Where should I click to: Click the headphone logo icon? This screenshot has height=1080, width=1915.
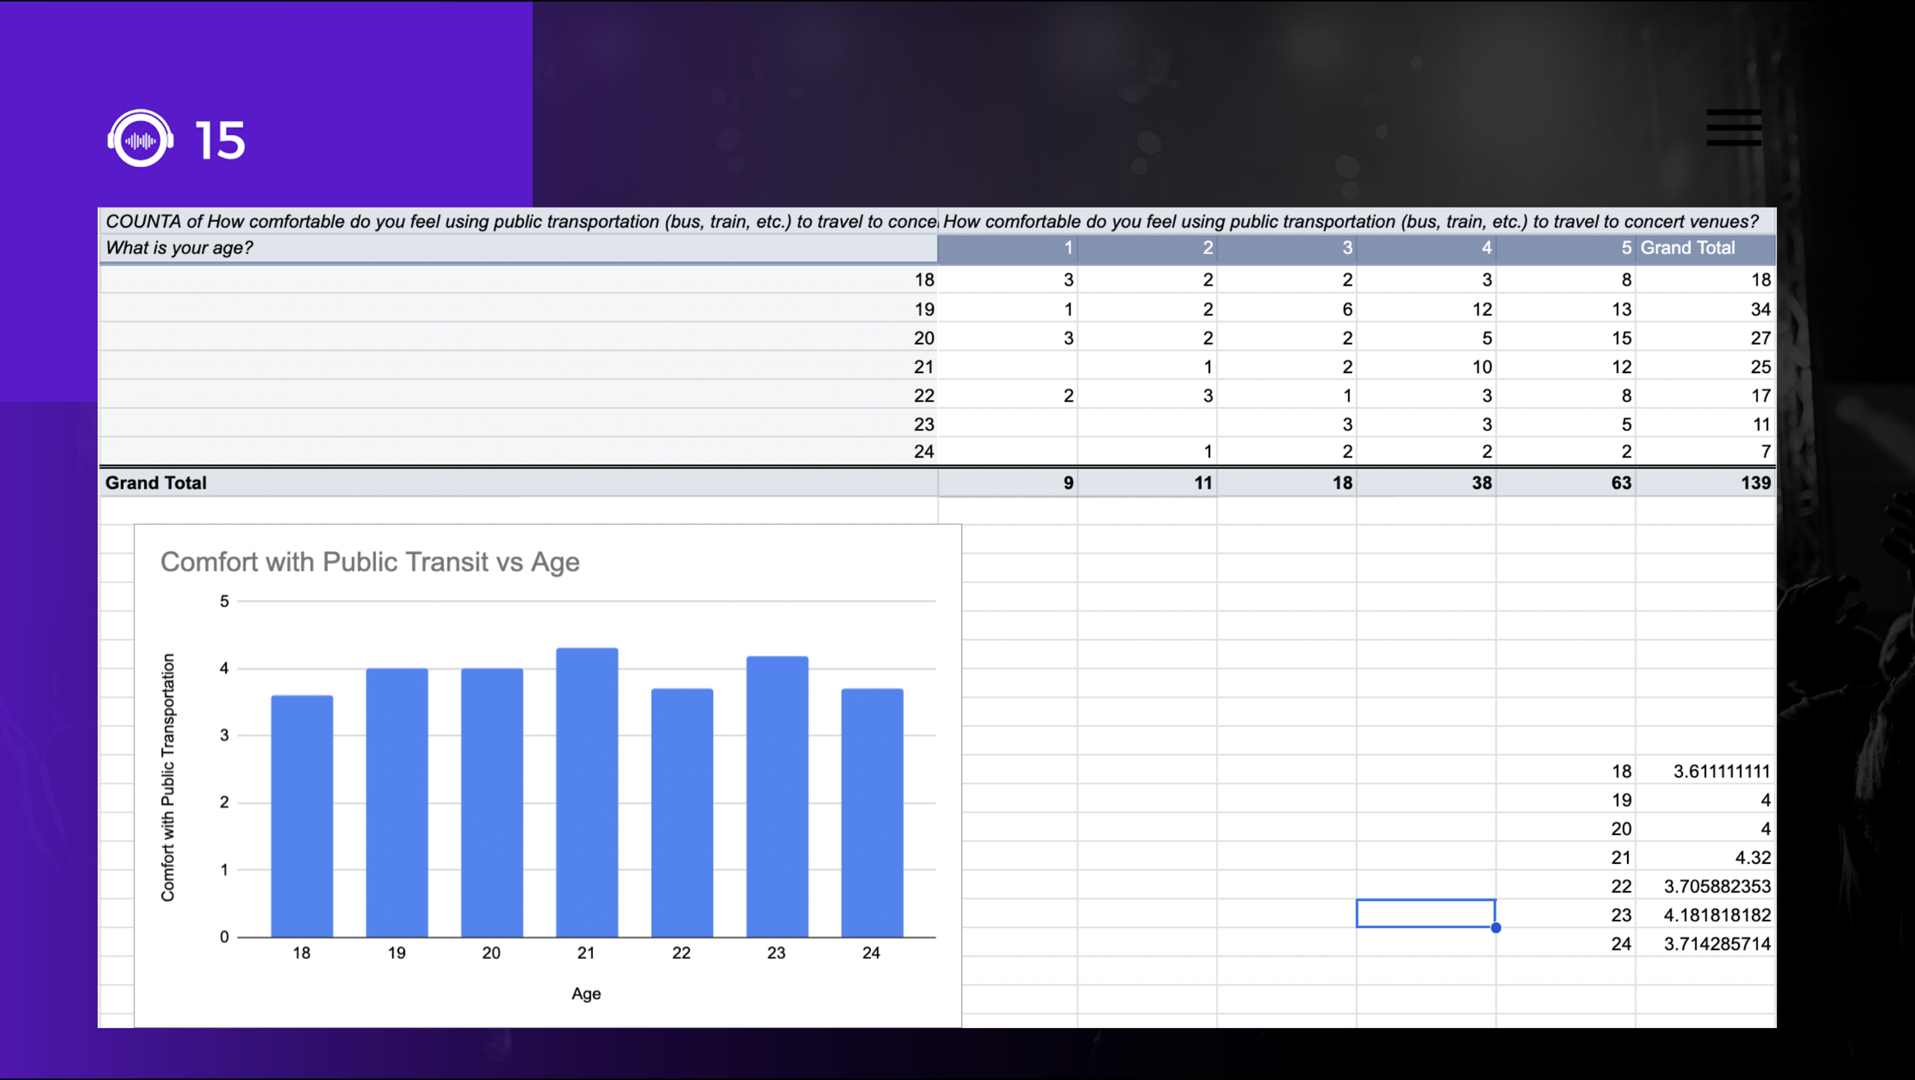click(x=140, y=139)
